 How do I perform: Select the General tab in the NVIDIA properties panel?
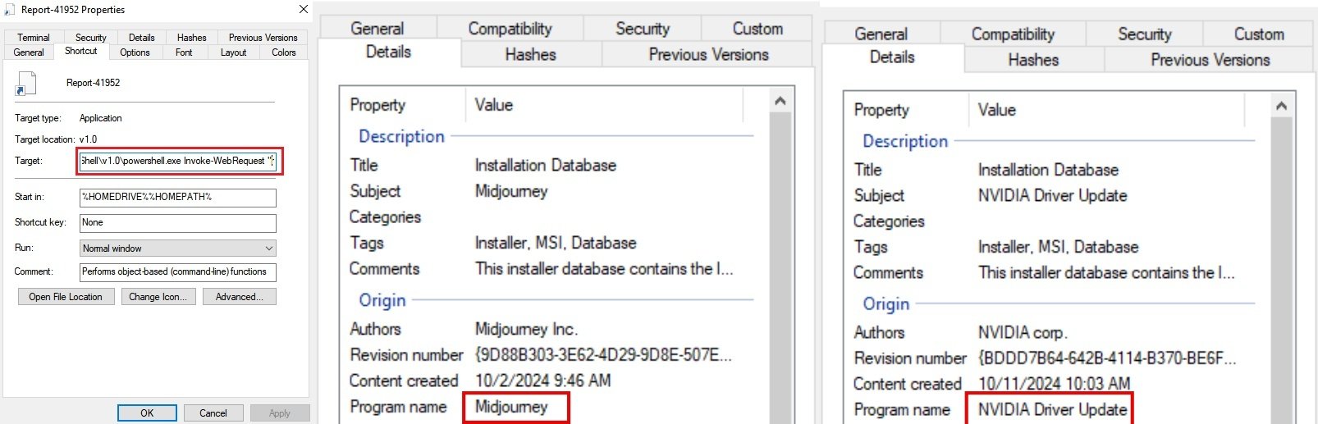[881, 34]
